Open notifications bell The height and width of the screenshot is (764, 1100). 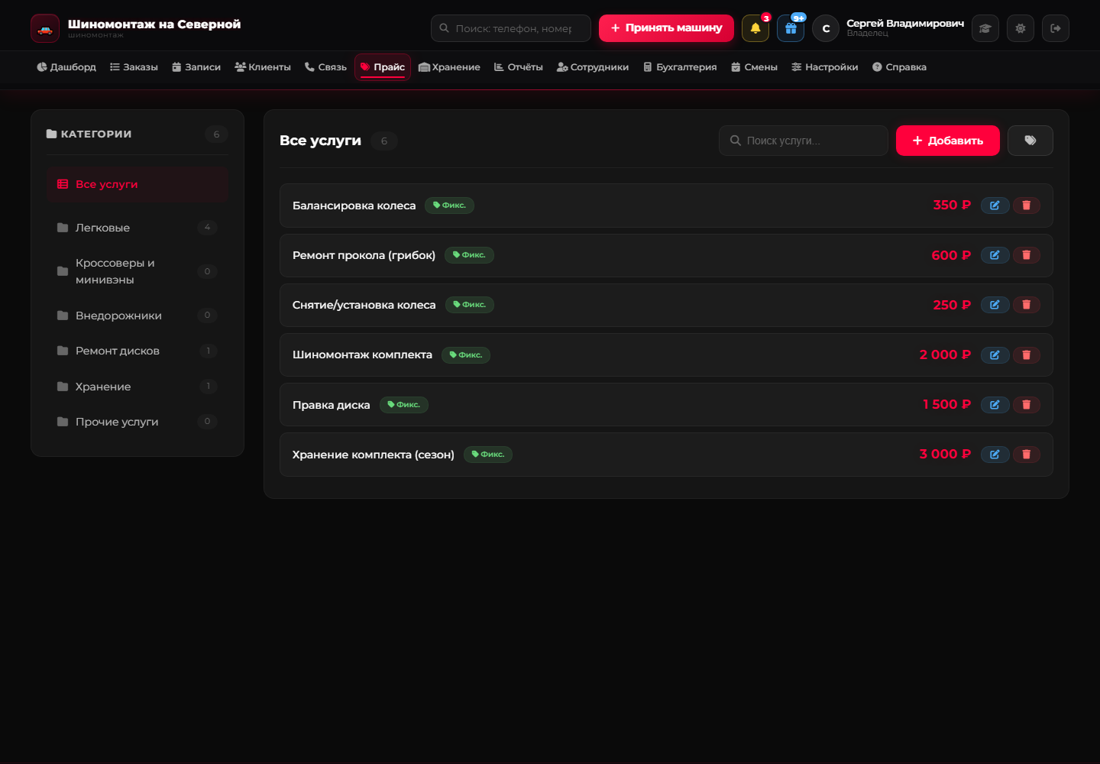pos(755,28)
